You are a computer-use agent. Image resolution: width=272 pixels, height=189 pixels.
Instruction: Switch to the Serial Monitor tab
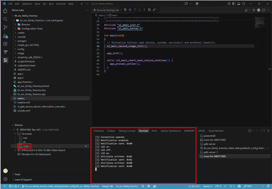tap(216, 131)
